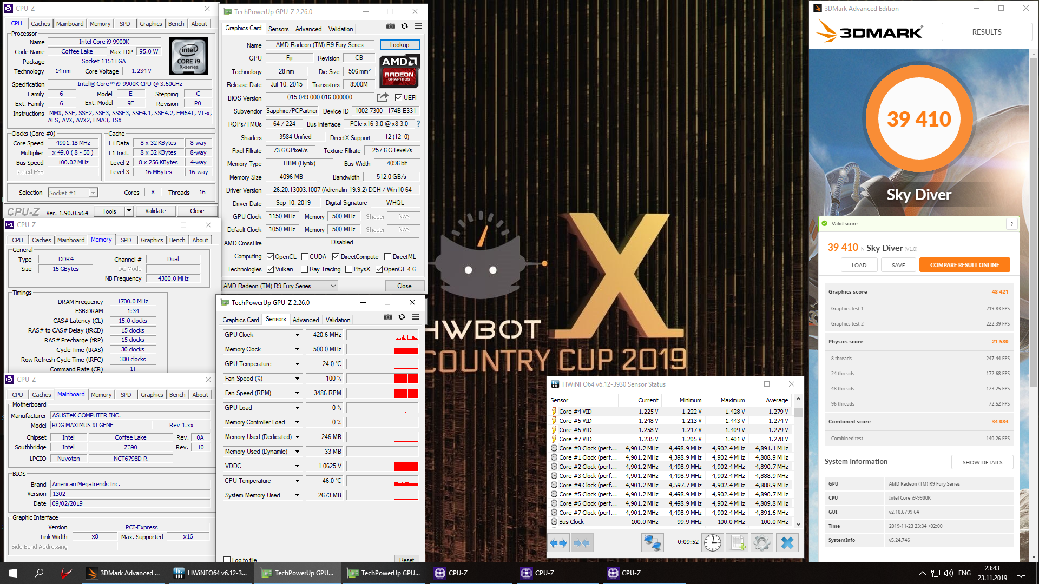Click HWiNFO clock reset icon
This screenshot has width=1039, height=584.
pyautogui.click(x=712, y=542)
